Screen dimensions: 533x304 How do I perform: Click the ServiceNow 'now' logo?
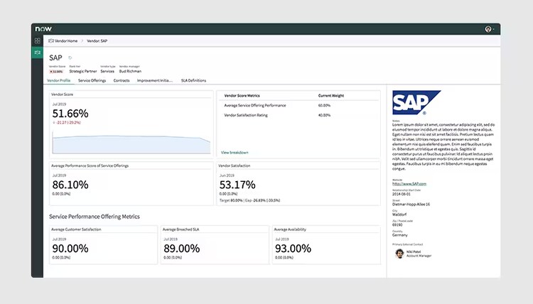[x=43, y=29]
